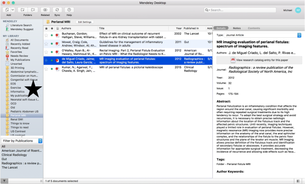Open the 3D Printing folder
This screenshot has width=305, height=184.
click(x=17, y=68)
